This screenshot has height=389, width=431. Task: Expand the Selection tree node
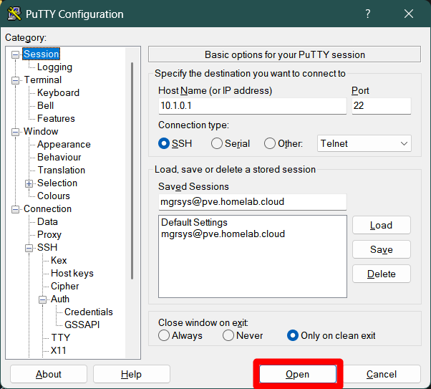tap(29, 183)
